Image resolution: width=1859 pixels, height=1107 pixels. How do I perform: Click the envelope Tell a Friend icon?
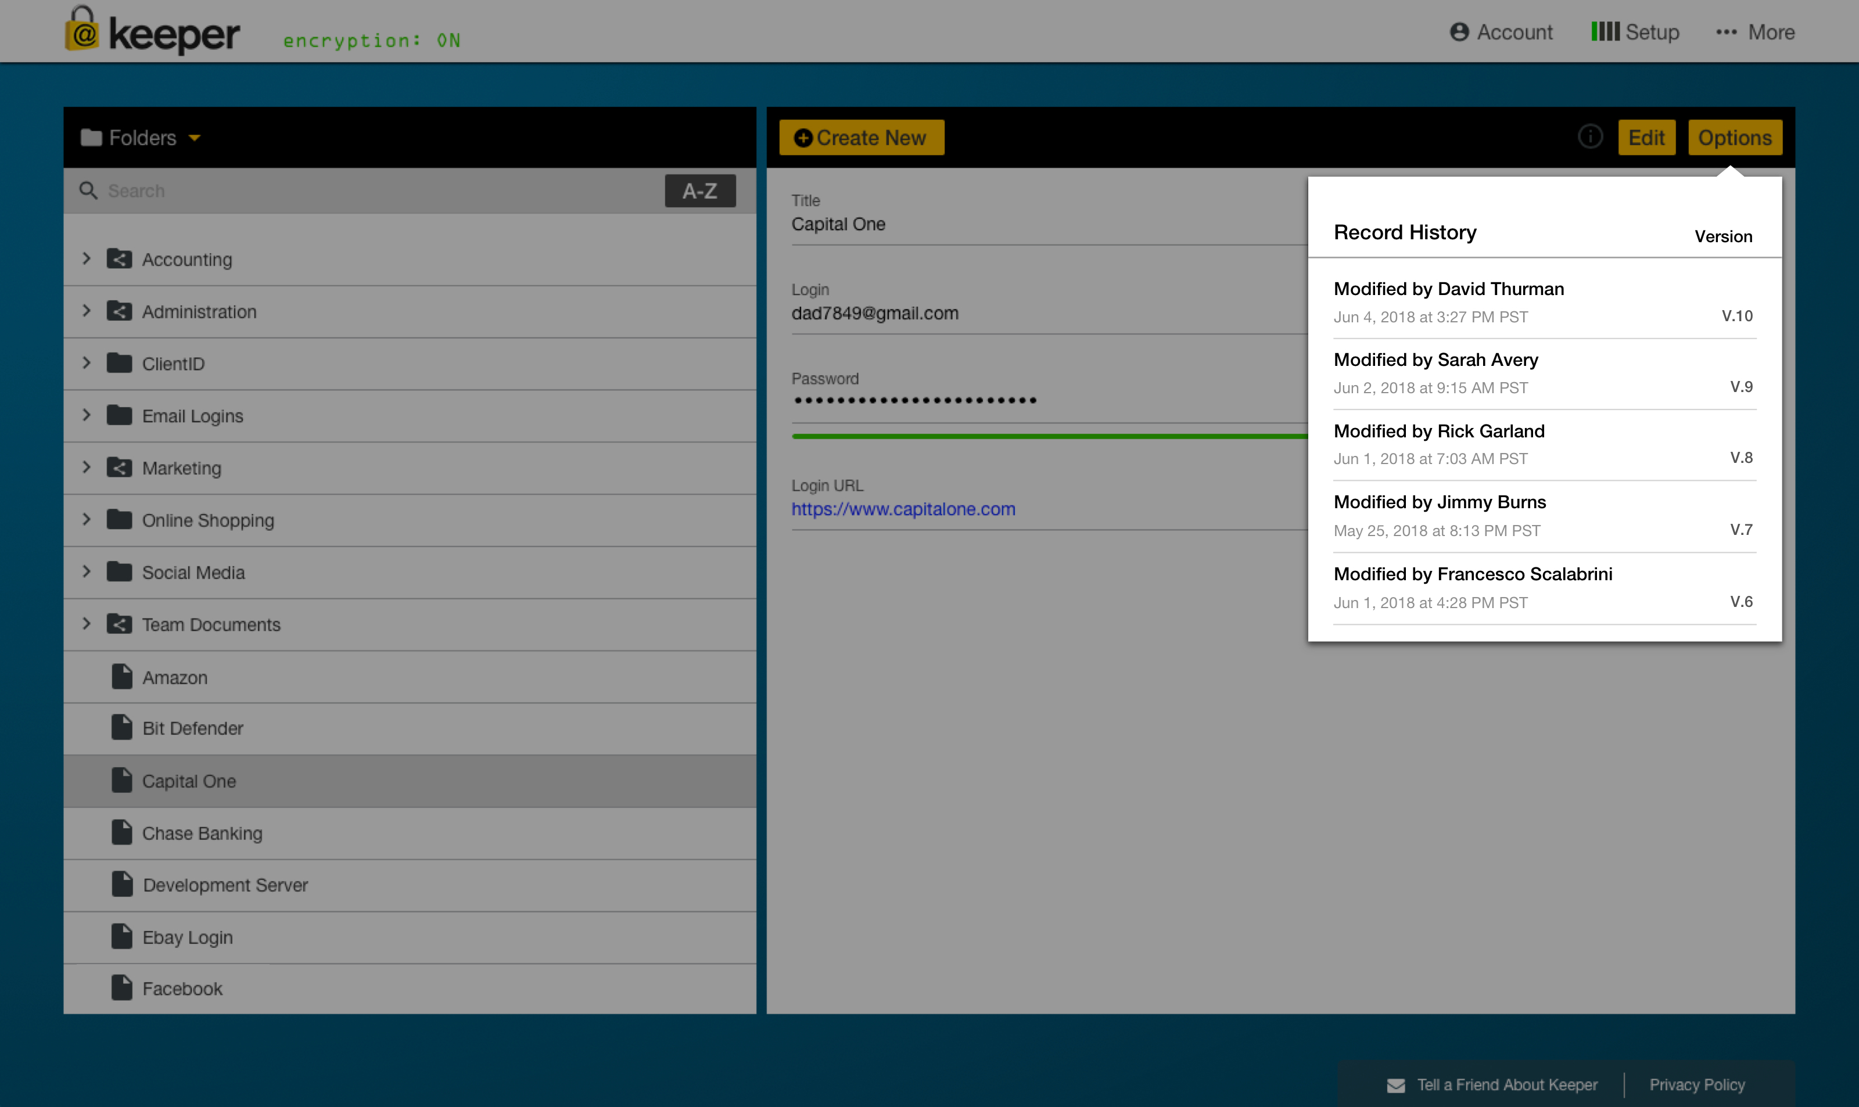pos(1396,1086)
